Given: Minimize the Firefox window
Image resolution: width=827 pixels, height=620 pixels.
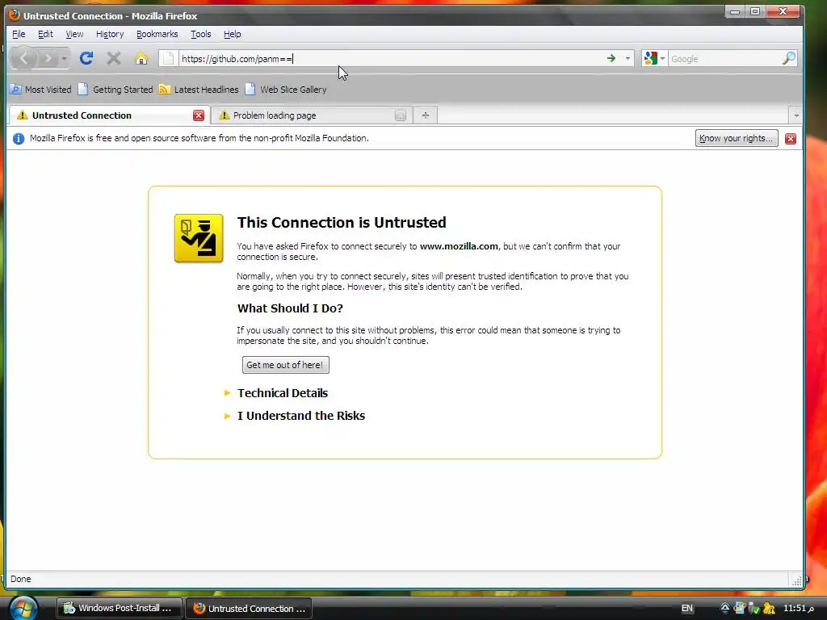Looking at the screenshot, I should pyautogui.click(x=735, y=11).
